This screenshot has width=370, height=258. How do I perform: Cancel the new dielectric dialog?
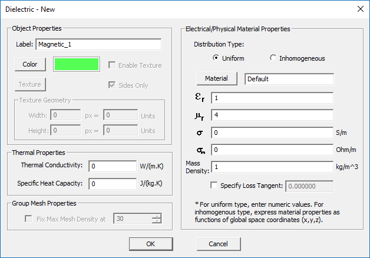(x=218, y=243)
